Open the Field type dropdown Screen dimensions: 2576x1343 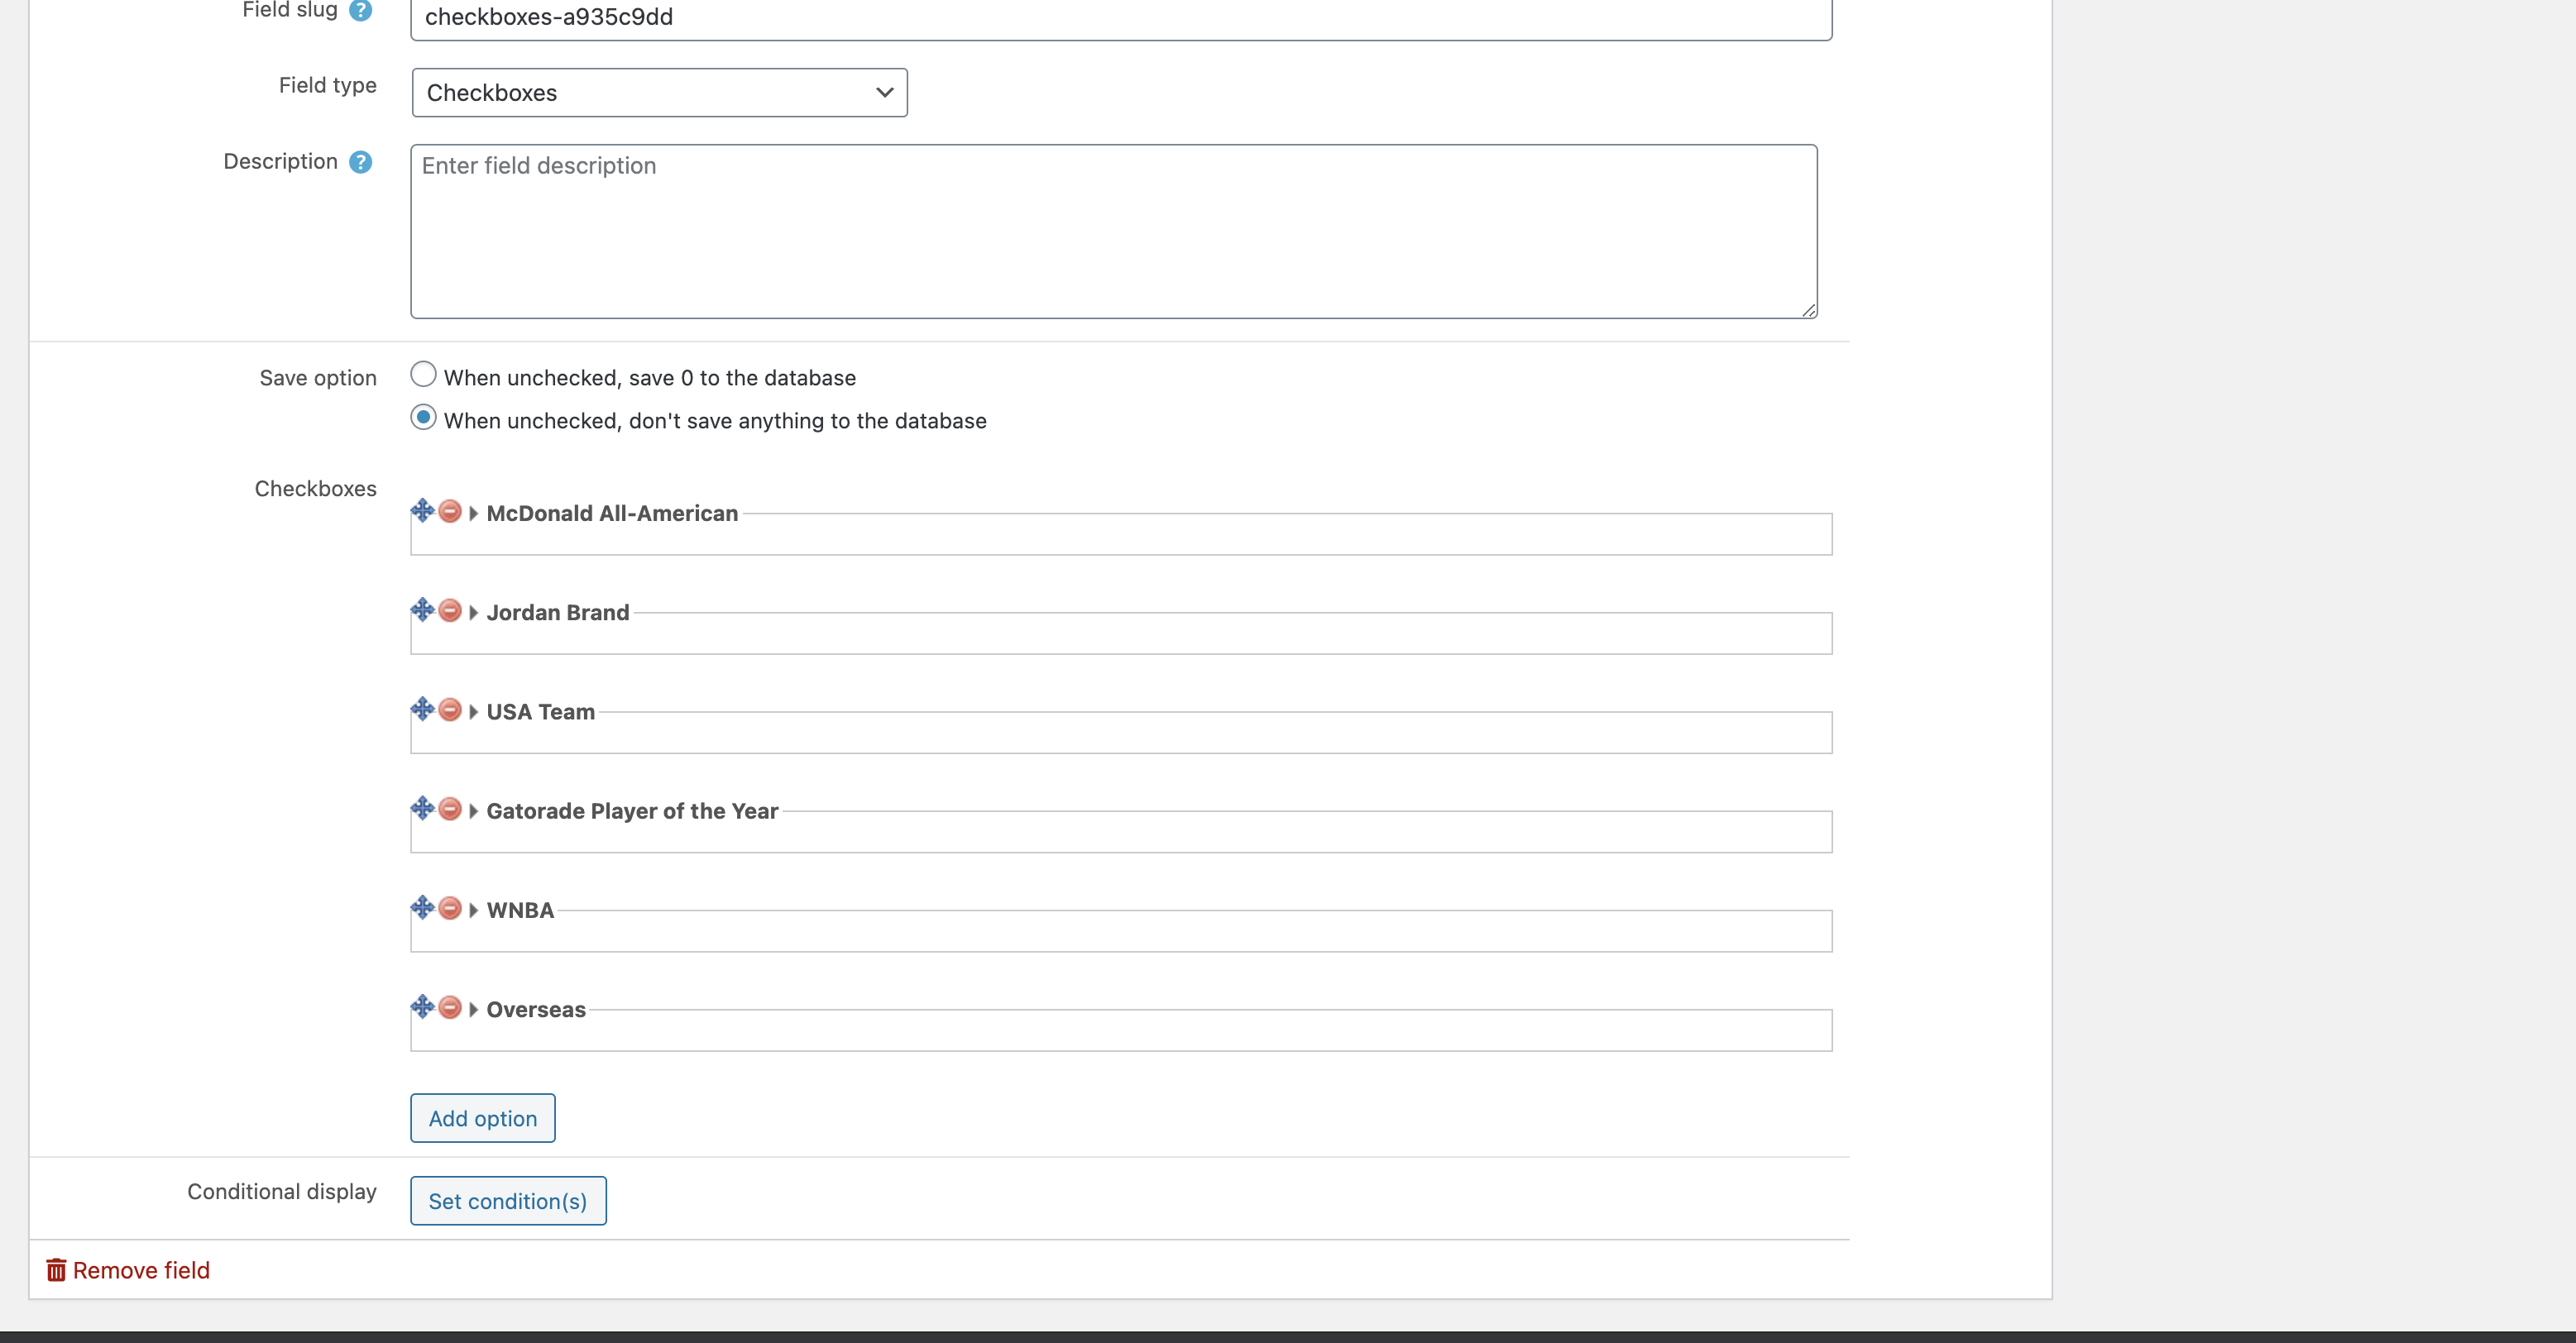pos(660,92)
